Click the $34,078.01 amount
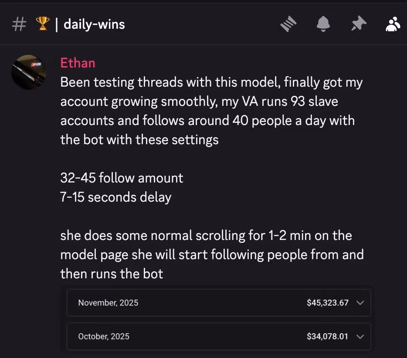The height and width of the screenshot is (358, 407). (x=327, y=336)
